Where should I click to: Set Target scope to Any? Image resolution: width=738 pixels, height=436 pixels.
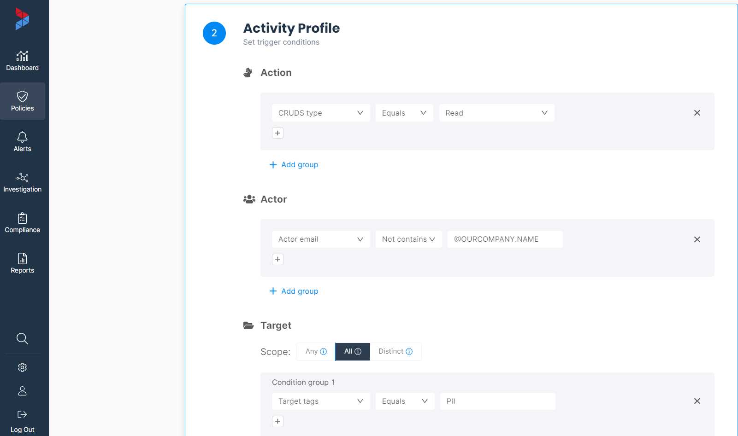(x=316, y=351)
